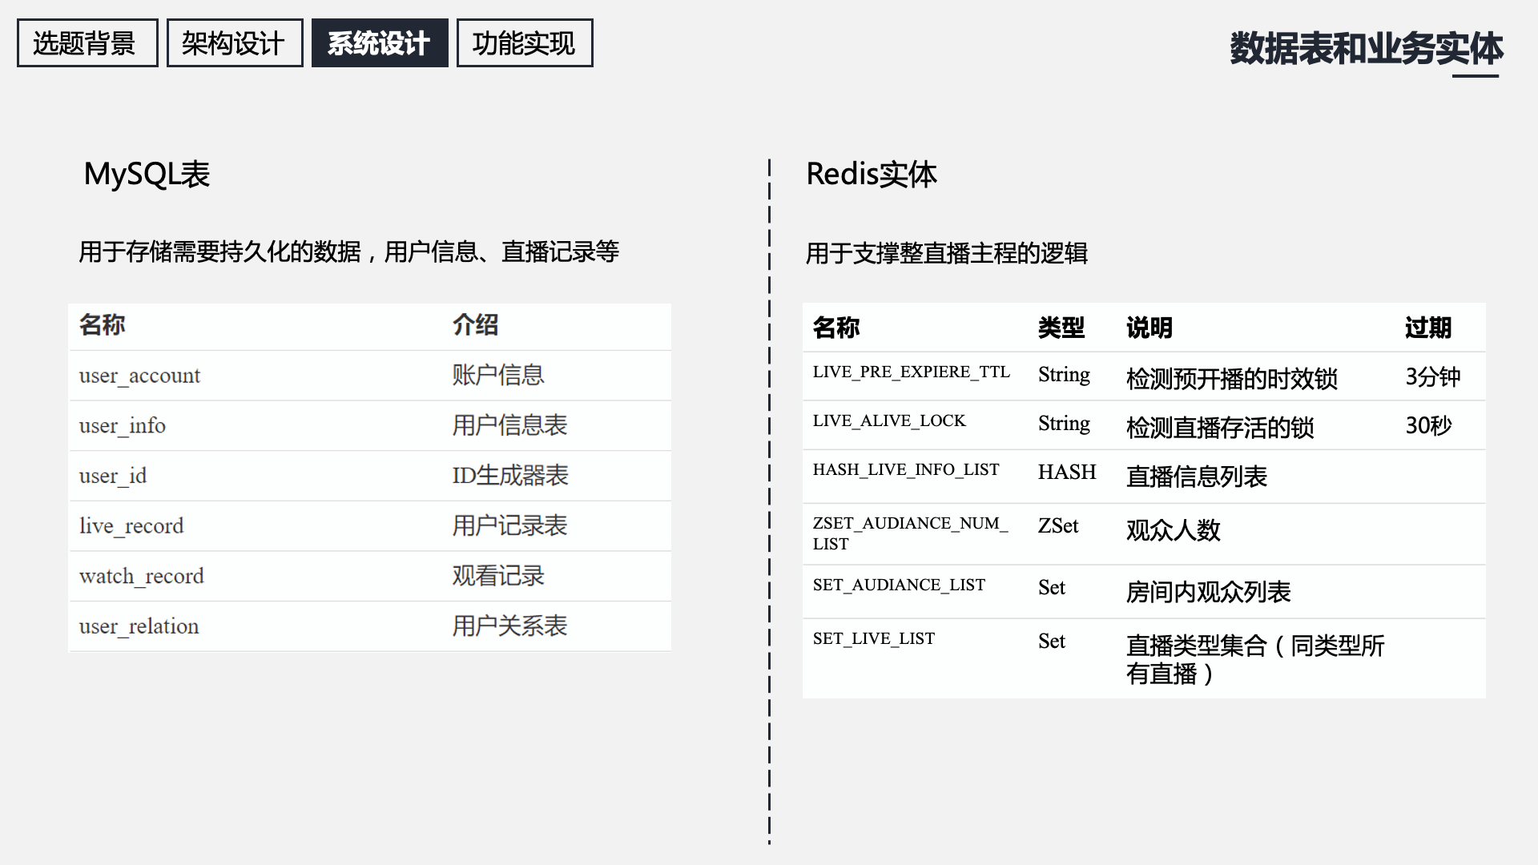Select the SET_LIVE_LIST row entry
Image resolution: width=1538 pixels, height=865 pixels.
pyautogui.click(x=873, y=639)
